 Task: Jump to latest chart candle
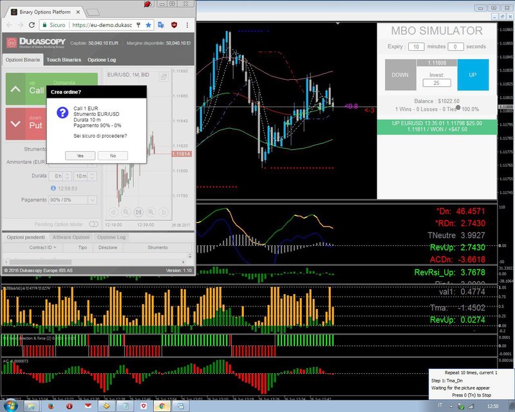pyautogui.click(x=138, y=212)
